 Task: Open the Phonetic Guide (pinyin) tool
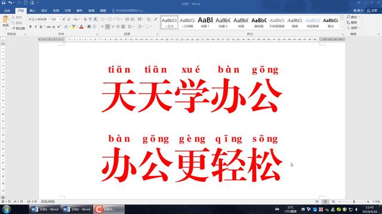click(x=90, y=19)
